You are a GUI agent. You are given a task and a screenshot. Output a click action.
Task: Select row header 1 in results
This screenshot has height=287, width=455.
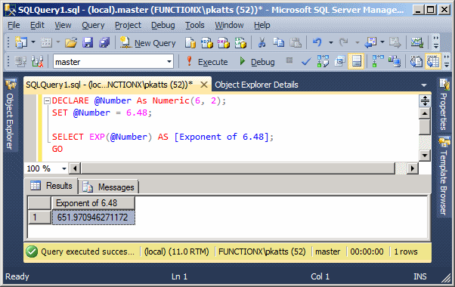[x=39, y=218]
